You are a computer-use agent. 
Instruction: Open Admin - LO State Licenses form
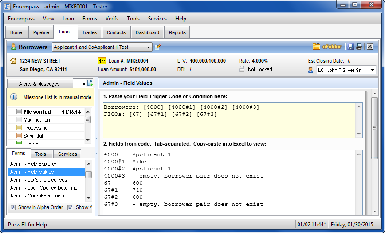click(x=47, y=180)
